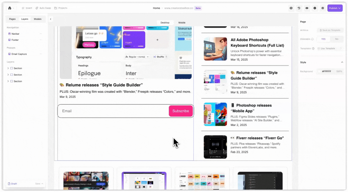Collapse the left sidebar with arrow
This screenshot has width=348, height=192.
click(51, 19)
